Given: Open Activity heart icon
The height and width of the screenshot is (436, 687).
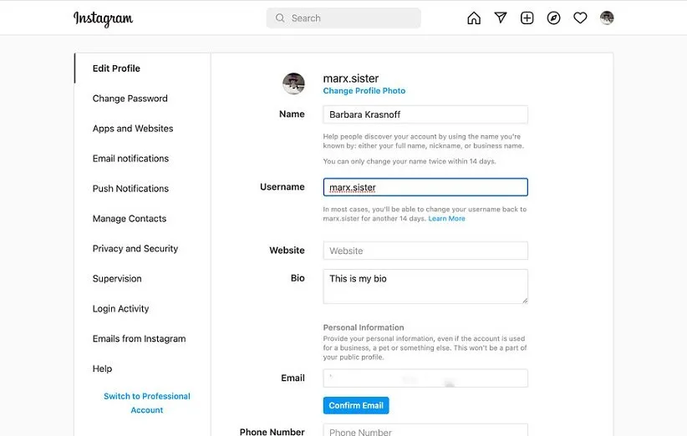Looking at the screenshot, I should tap(580, 18).
